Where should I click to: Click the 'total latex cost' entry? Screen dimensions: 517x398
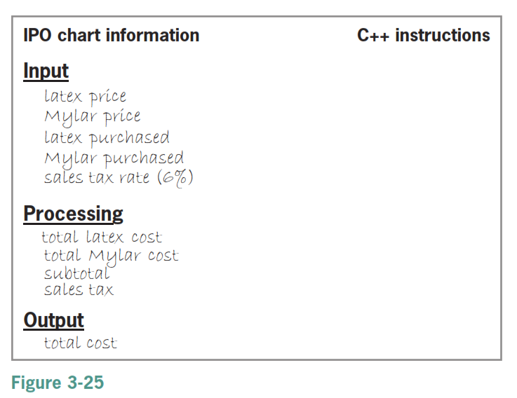102,237
